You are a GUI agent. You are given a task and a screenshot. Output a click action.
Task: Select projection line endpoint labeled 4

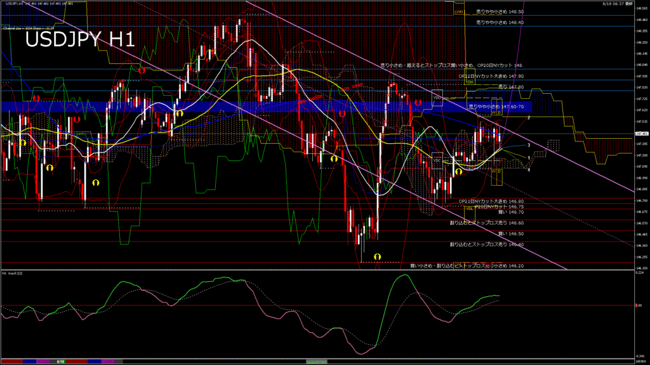529,170
